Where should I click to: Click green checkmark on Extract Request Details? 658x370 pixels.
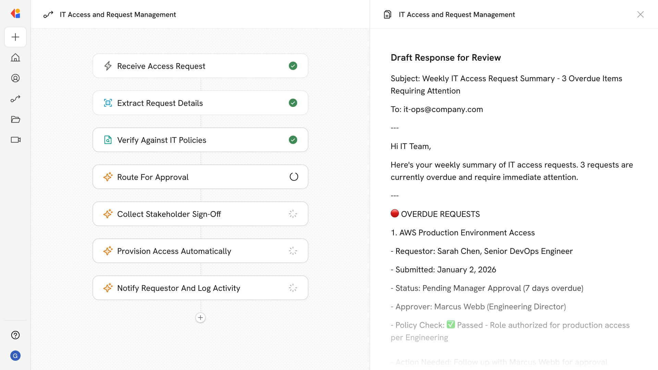(293, 103)
